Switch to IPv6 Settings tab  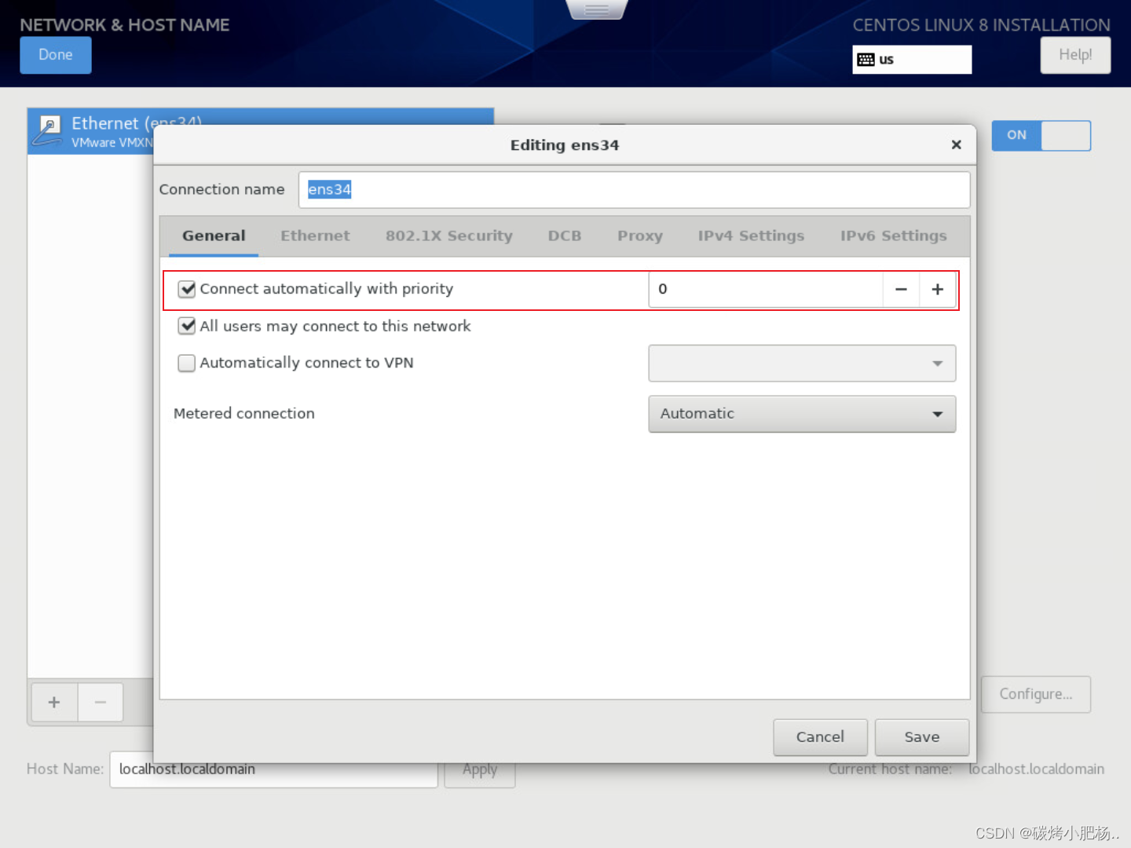tap(893, 236)
